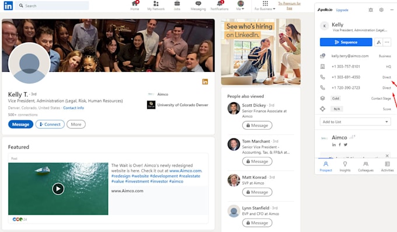
Task: Open the Me profile menu
Action: tap(241, 6)
